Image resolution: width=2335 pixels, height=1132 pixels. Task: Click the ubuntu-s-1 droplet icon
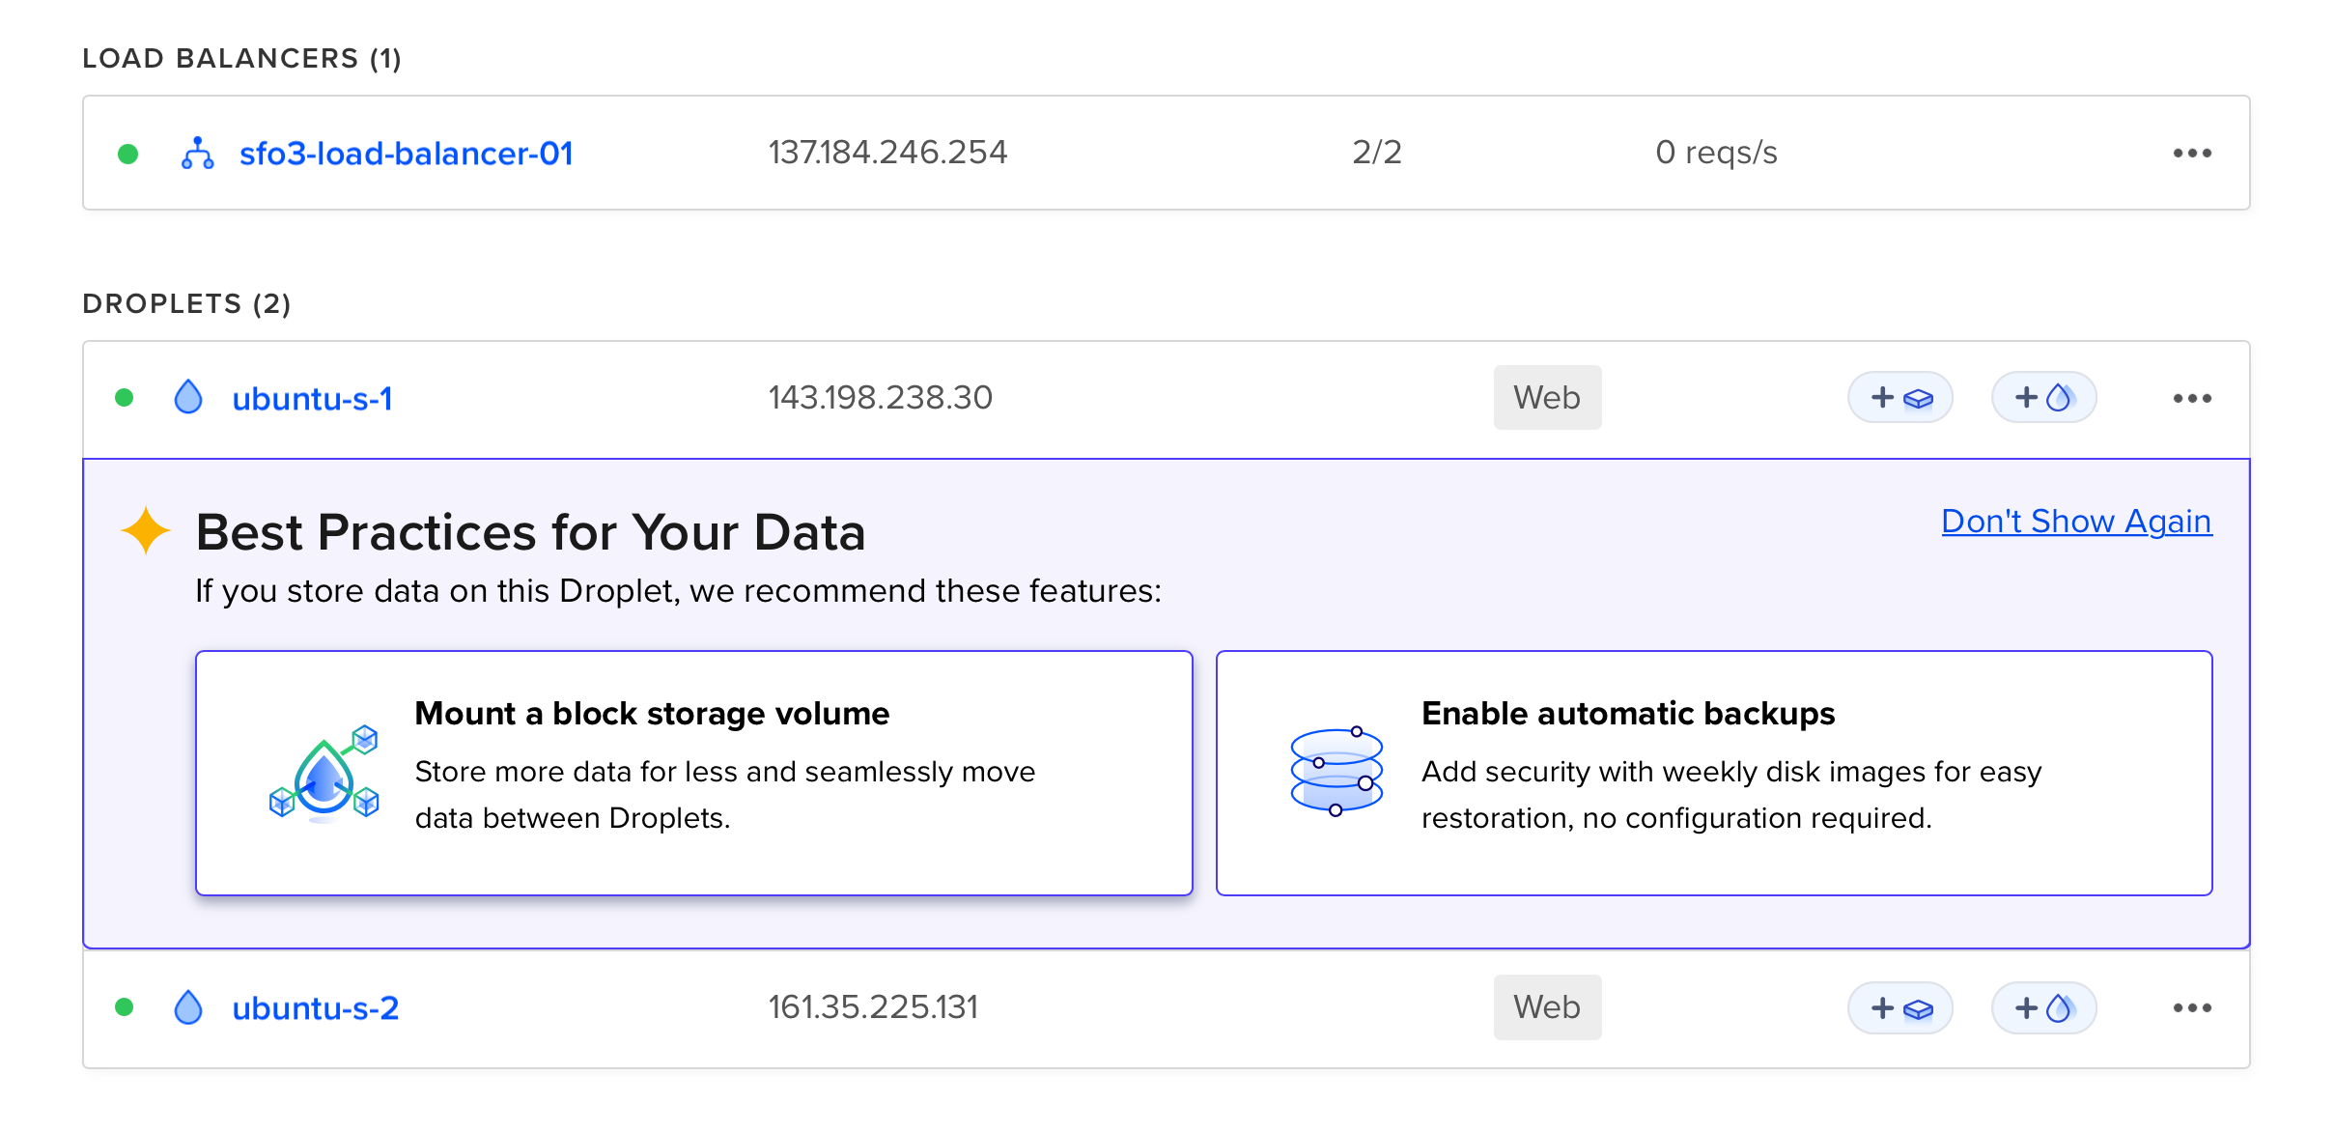(188, 397)
